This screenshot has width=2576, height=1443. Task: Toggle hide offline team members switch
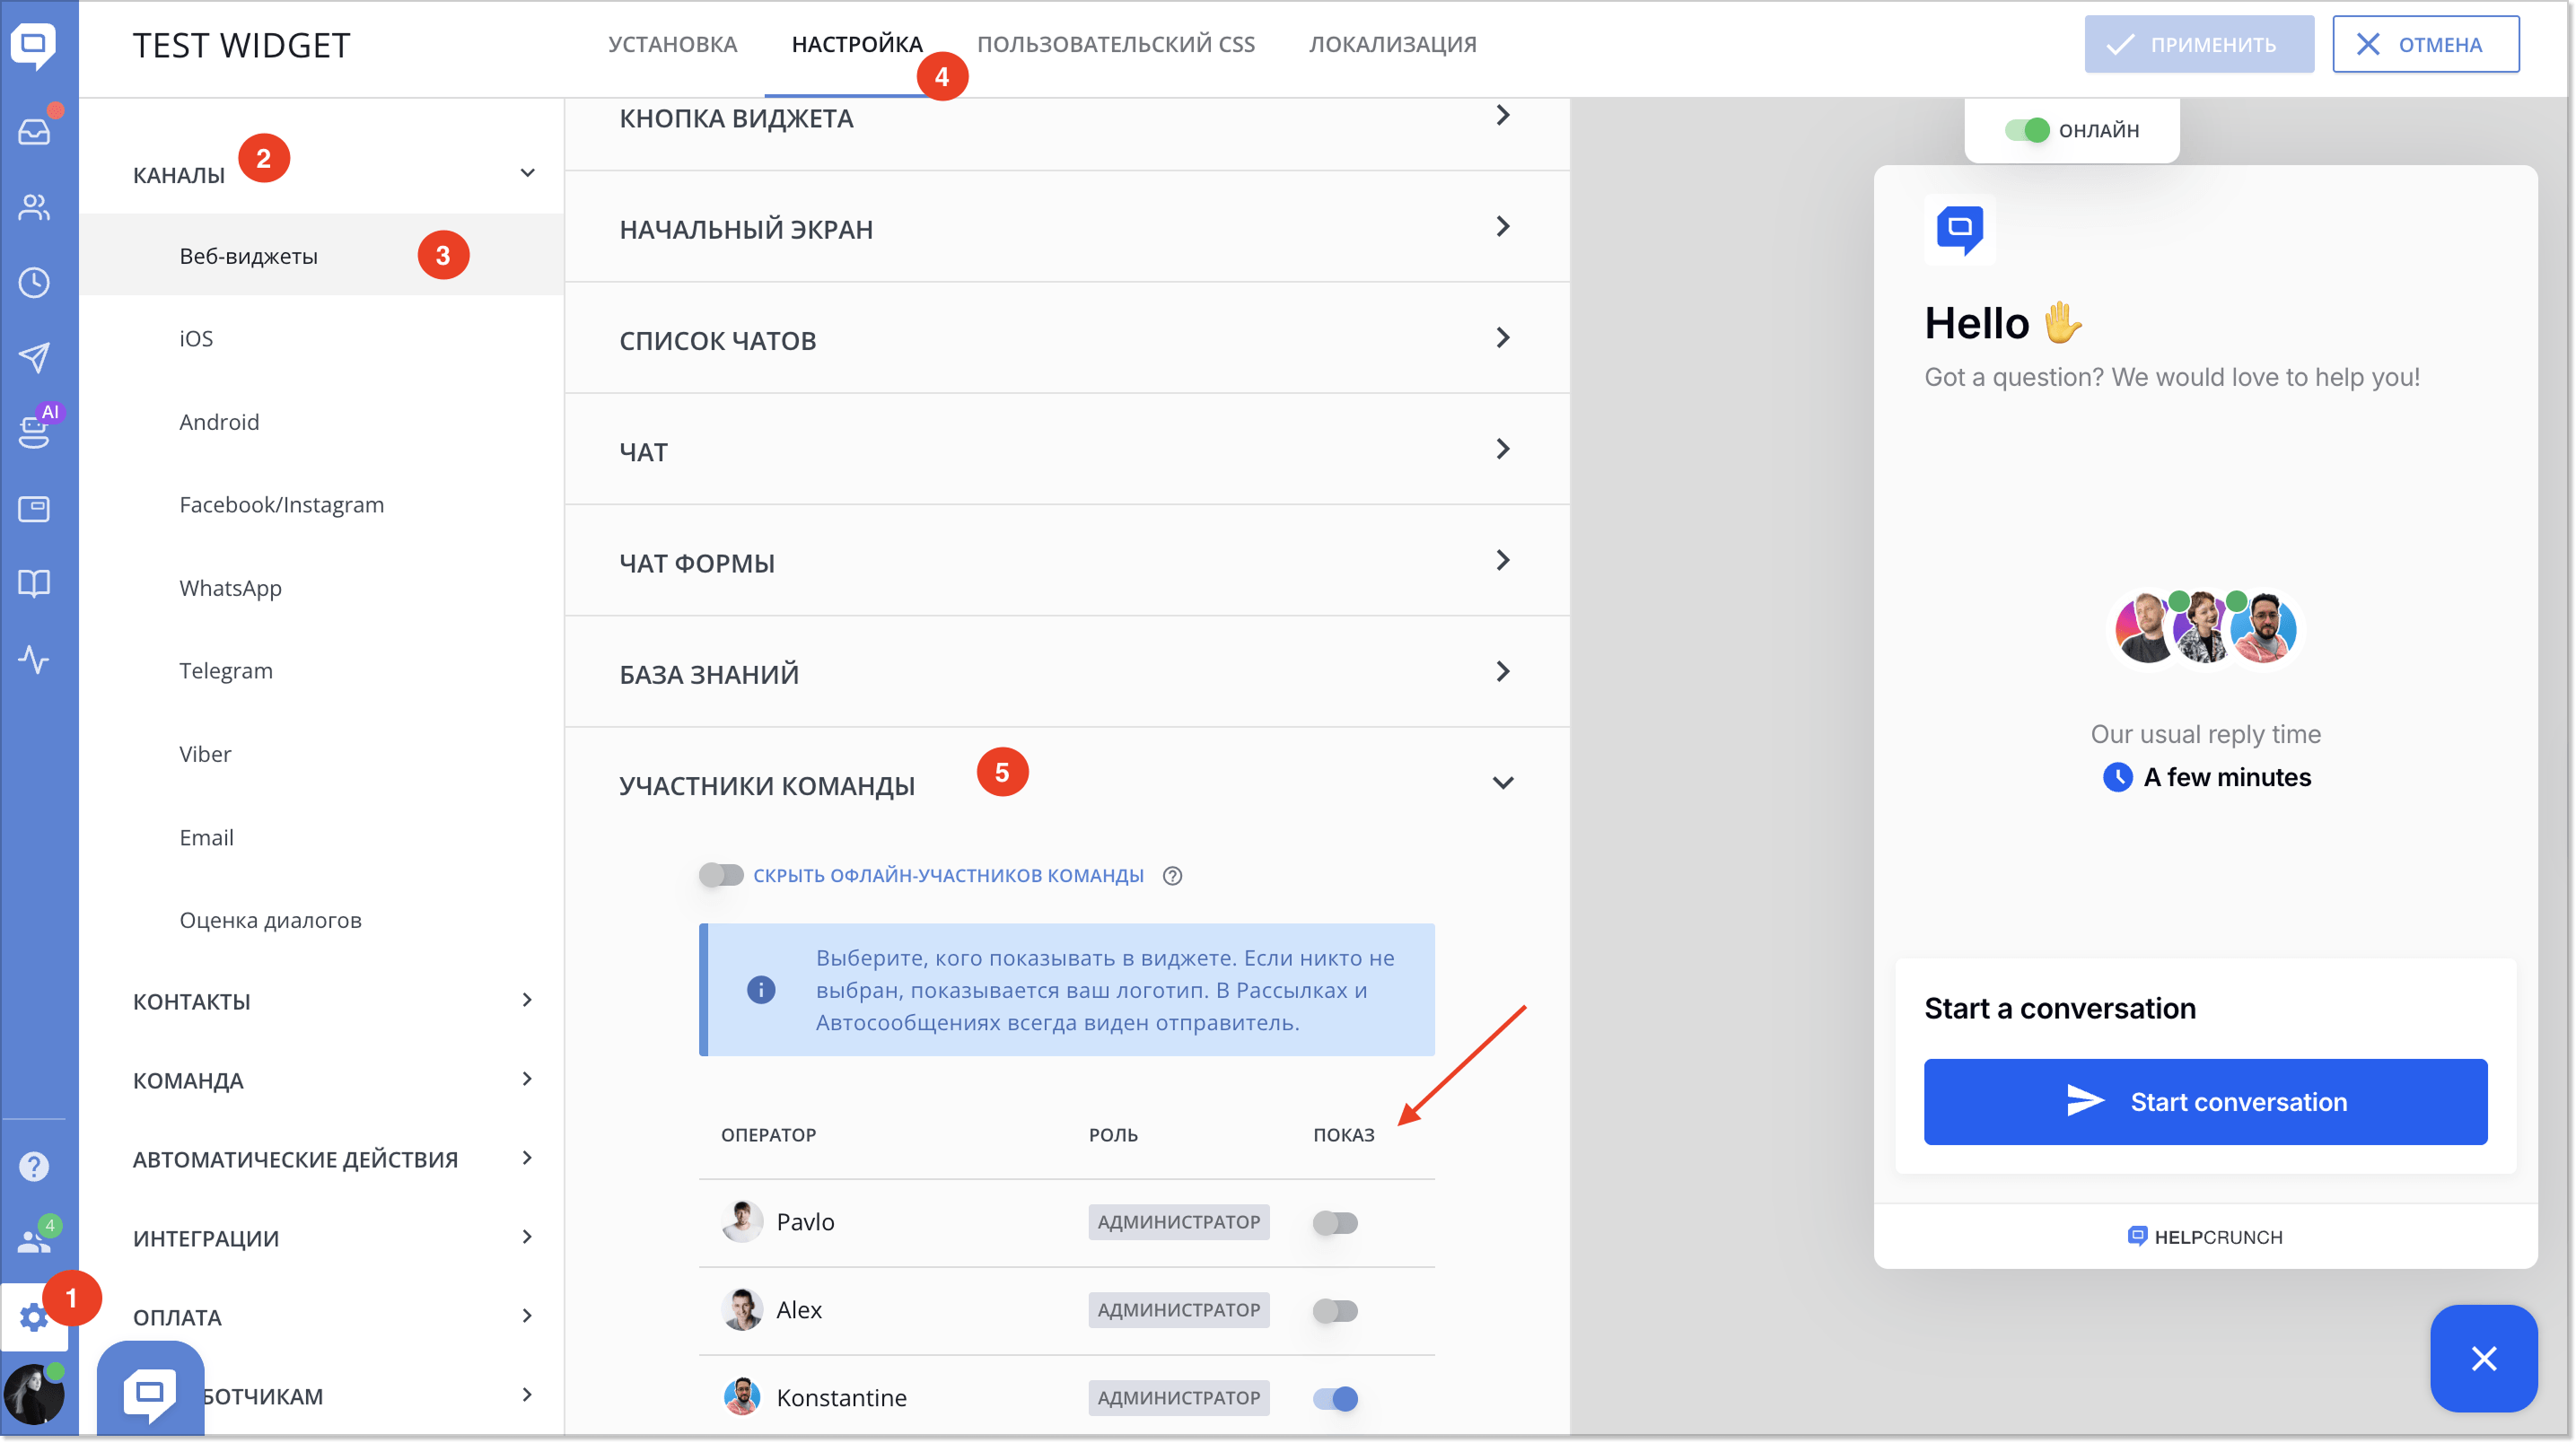point(720,876)
